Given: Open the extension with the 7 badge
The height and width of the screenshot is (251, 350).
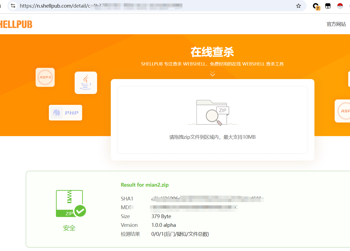Looking at the screenshot, I should coord(316,6).
